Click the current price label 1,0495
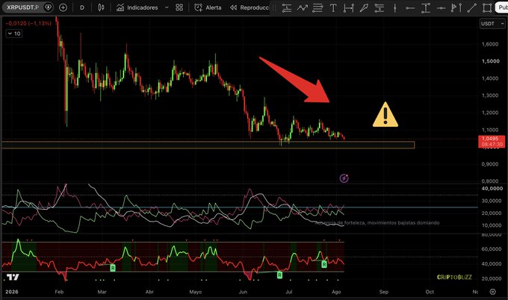This screenshot has width=508, height=300. [x=492, y=142]
